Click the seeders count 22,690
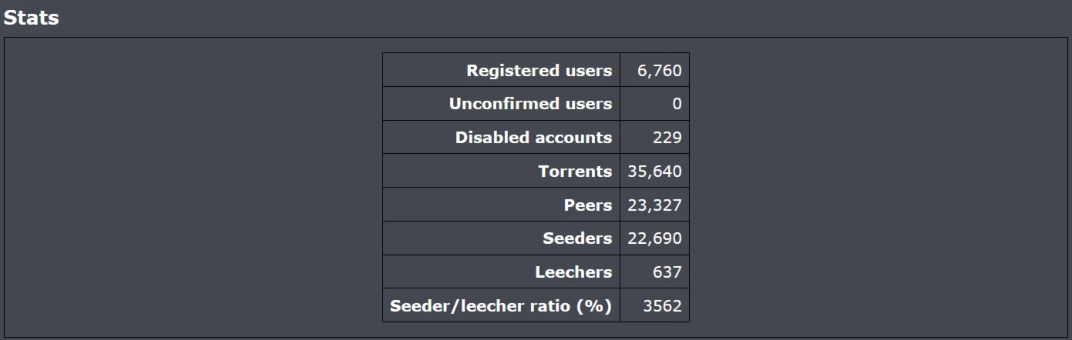Viewport: 1072px width, 340px height. click(x=654, y=238)
